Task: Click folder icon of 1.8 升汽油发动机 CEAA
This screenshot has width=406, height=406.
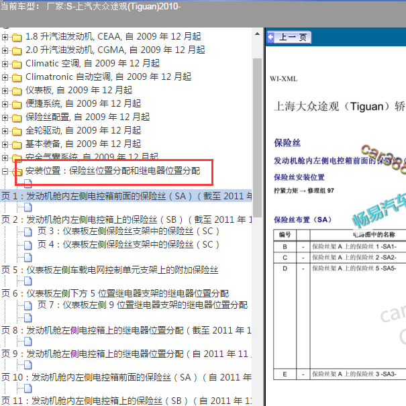Action: pyautogui.click(x=17, y=38)
